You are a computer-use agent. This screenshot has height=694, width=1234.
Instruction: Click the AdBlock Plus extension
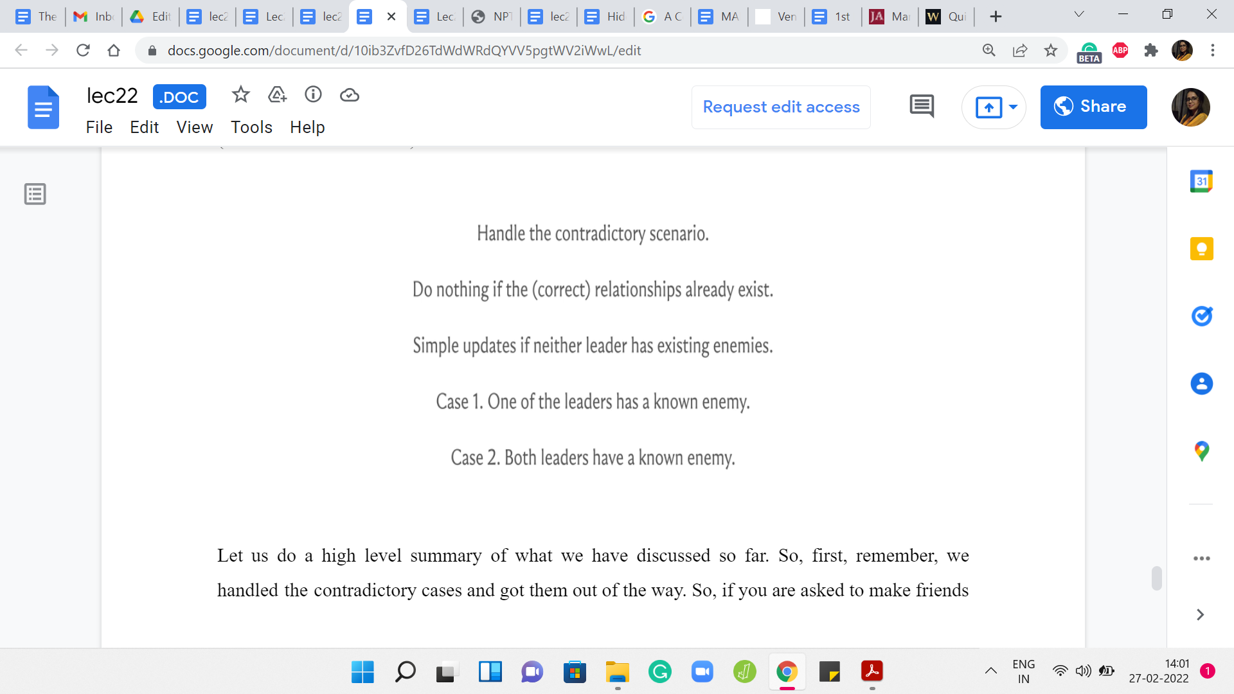click(1120, 50)
